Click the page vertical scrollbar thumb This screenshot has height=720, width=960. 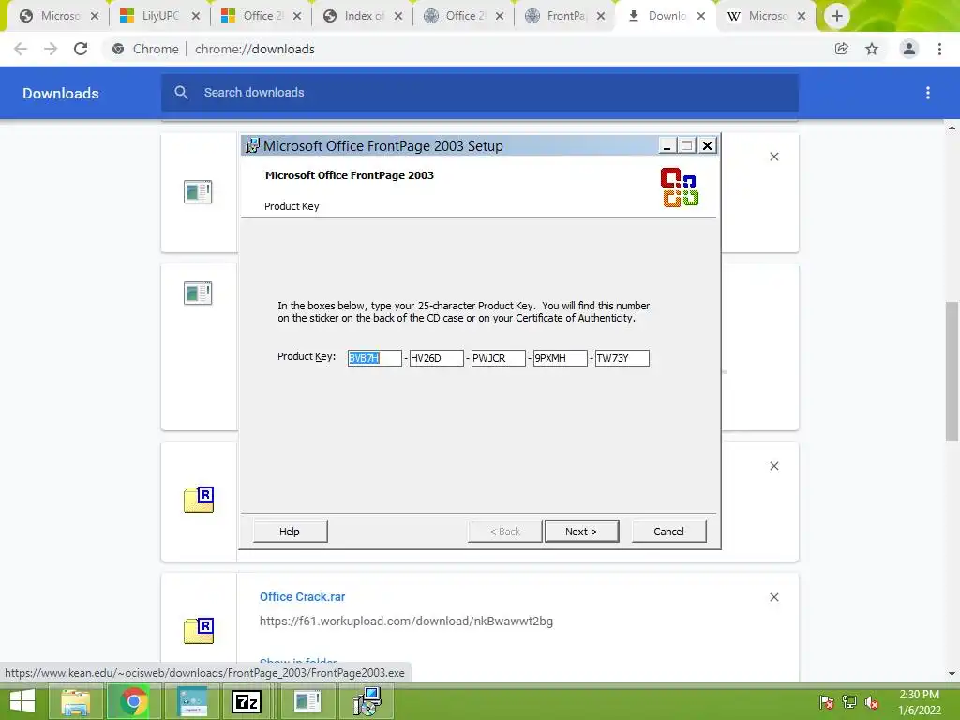point(952,371)
